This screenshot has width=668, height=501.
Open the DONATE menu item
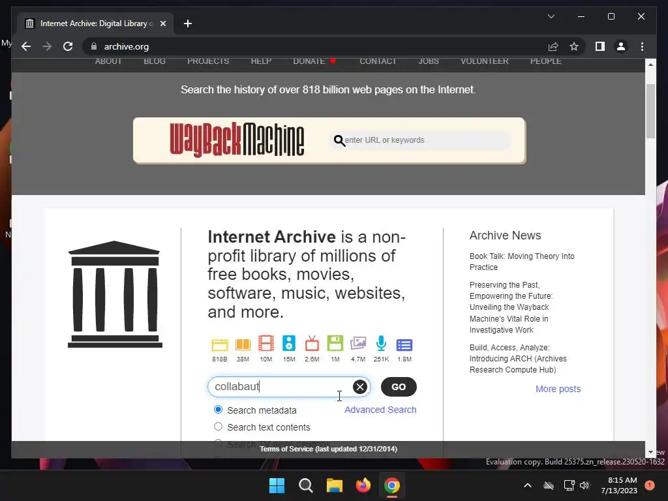[309, 61]
